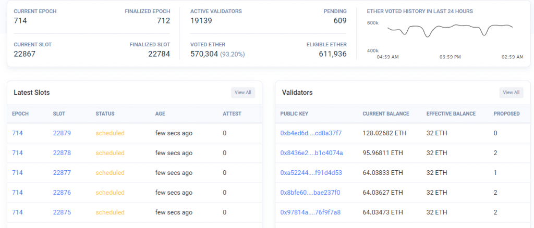Open slot 22876 link
This screenshot has width=534, height=228.
coord(62,193)
